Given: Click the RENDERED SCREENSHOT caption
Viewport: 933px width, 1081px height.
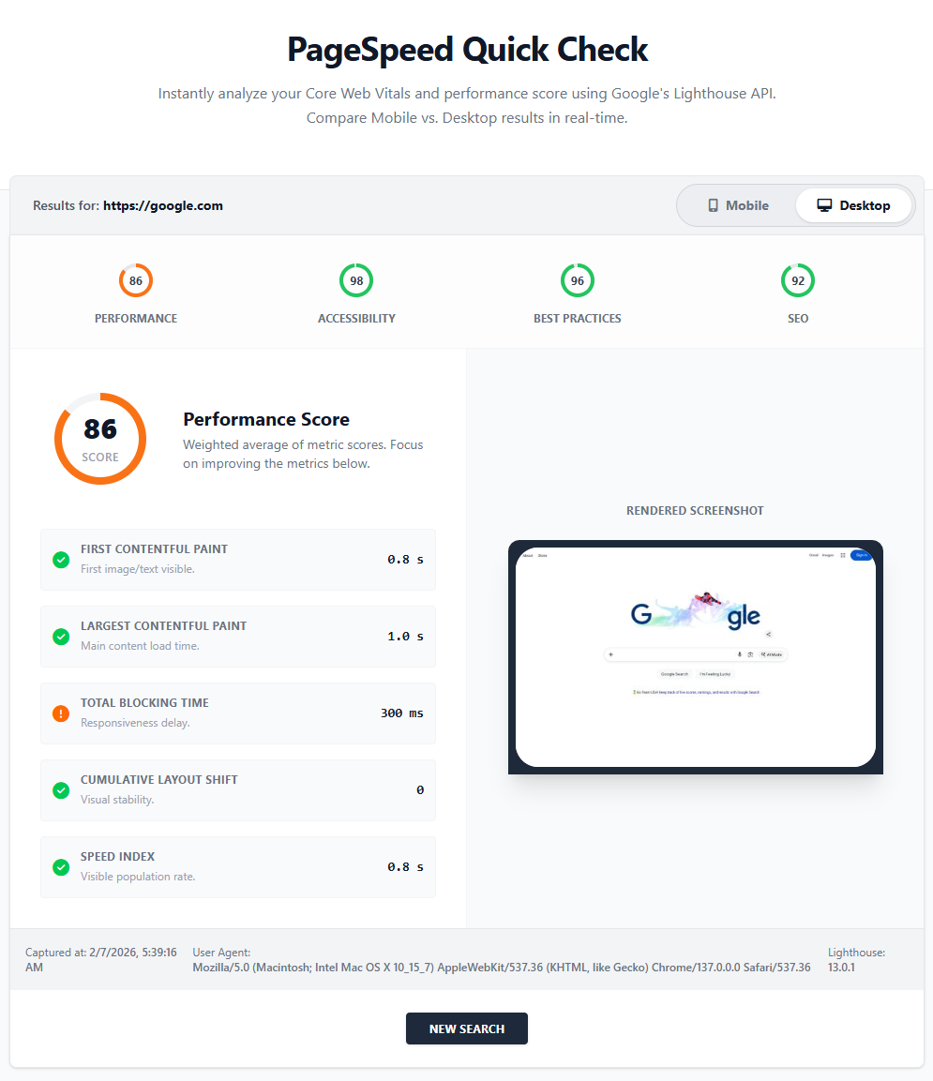Looking at the screenshot, I should (695, 511).
